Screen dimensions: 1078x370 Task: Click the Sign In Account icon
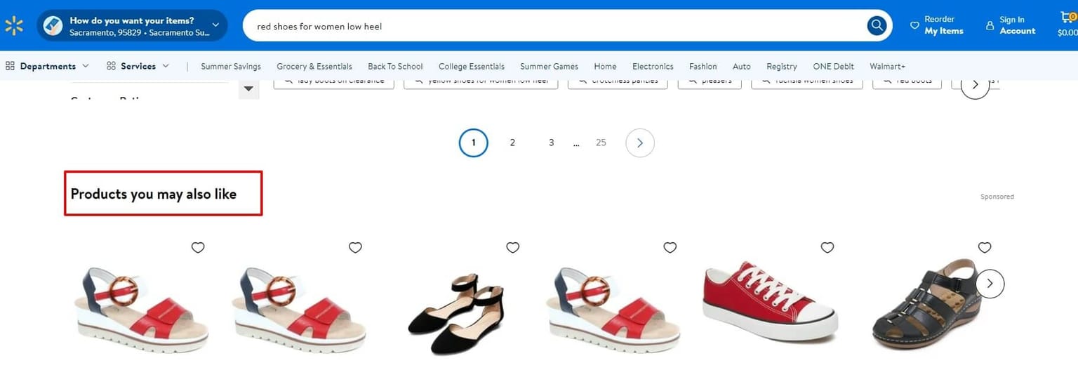[x=990, y=25]
